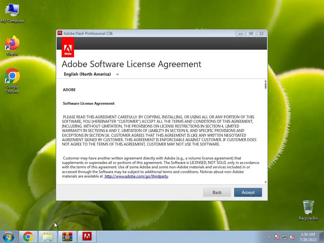
Task: Open the Windows Start menu
Action: point(9,237)
